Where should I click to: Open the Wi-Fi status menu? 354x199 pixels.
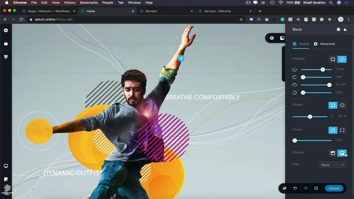(280, 3)
